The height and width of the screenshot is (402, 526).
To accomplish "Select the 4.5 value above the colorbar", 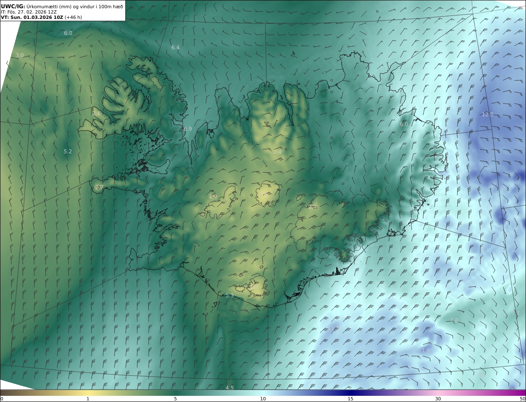I will coord(230,388).
